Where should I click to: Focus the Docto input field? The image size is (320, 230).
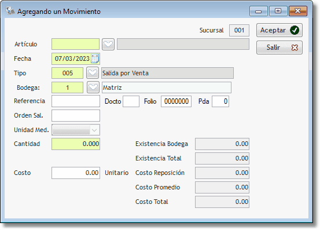pyautogui.click(x=131, y=101)
